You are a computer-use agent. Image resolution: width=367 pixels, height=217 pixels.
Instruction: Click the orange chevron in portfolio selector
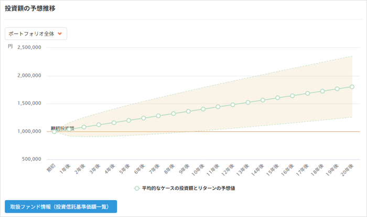point(60,34)
